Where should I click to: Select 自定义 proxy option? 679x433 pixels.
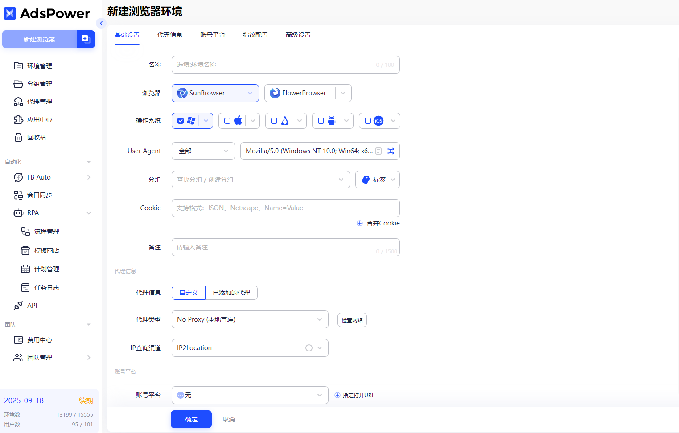click(x=189, y=293)
